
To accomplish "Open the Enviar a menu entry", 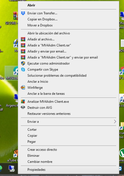I will [68, 122].
